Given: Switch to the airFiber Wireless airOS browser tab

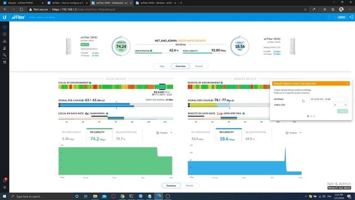Looking at the screenshot, I should coord(156,3).
